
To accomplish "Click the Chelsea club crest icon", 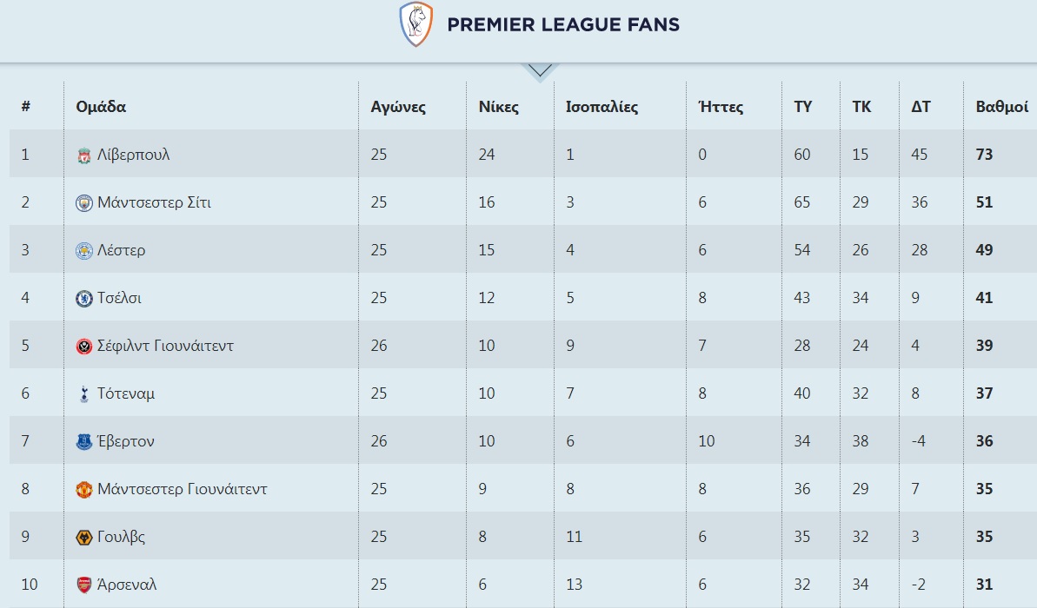I will 83,299.
